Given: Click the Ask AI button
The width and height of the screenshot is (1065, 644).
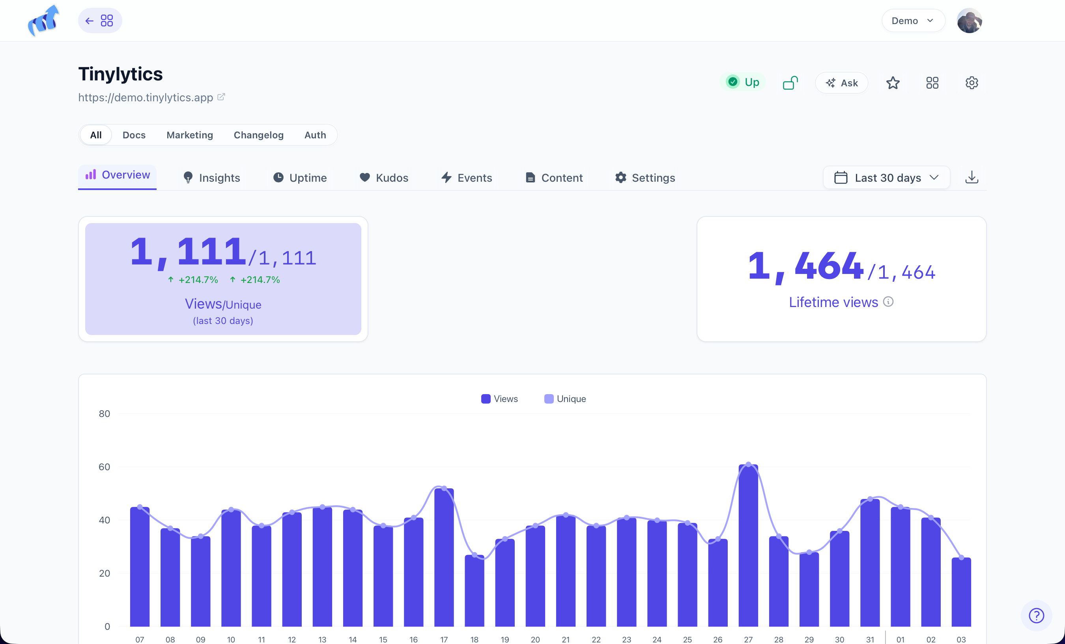Looking at the screenshot, I should click(x=841, y=83).
